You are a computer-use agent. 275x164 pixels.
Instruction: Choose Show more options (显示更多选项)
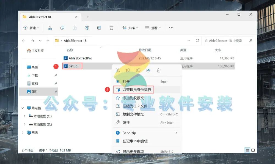[x=147, y=151]
